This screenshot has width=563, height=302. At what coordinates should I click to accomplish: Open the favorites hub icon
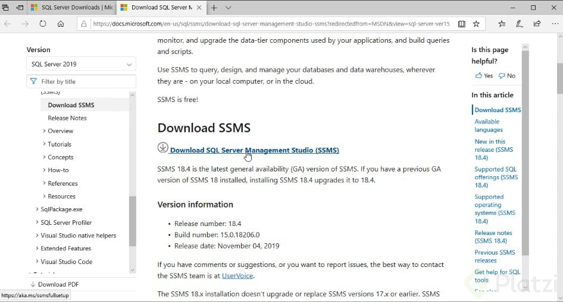tap(502, 24)
